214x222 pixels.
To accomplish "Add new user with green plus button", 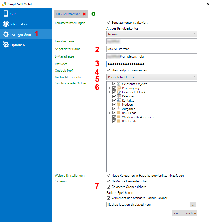I will pos(93,14).
